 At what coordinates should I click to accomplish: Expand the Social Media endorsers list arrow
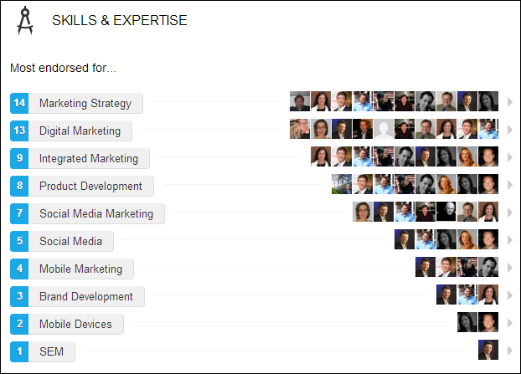[x=508, y=241]
